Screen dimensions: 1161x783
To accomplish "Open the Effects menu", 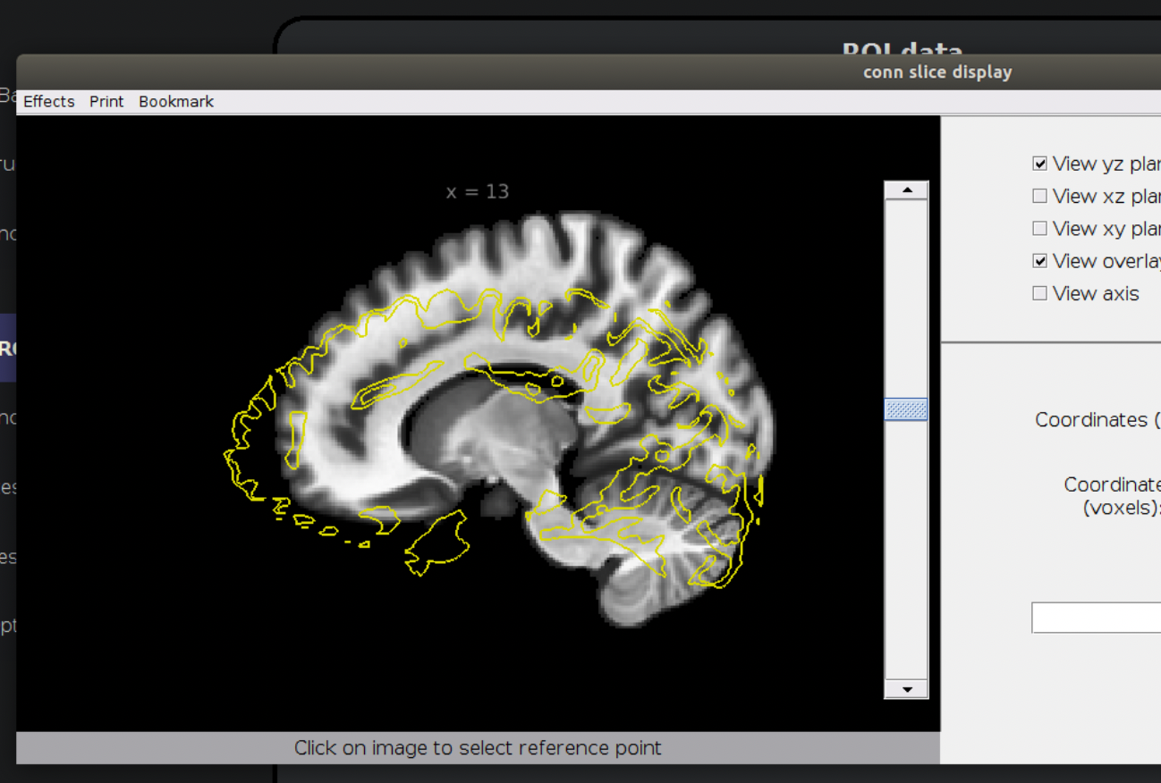I will point(49,102).
